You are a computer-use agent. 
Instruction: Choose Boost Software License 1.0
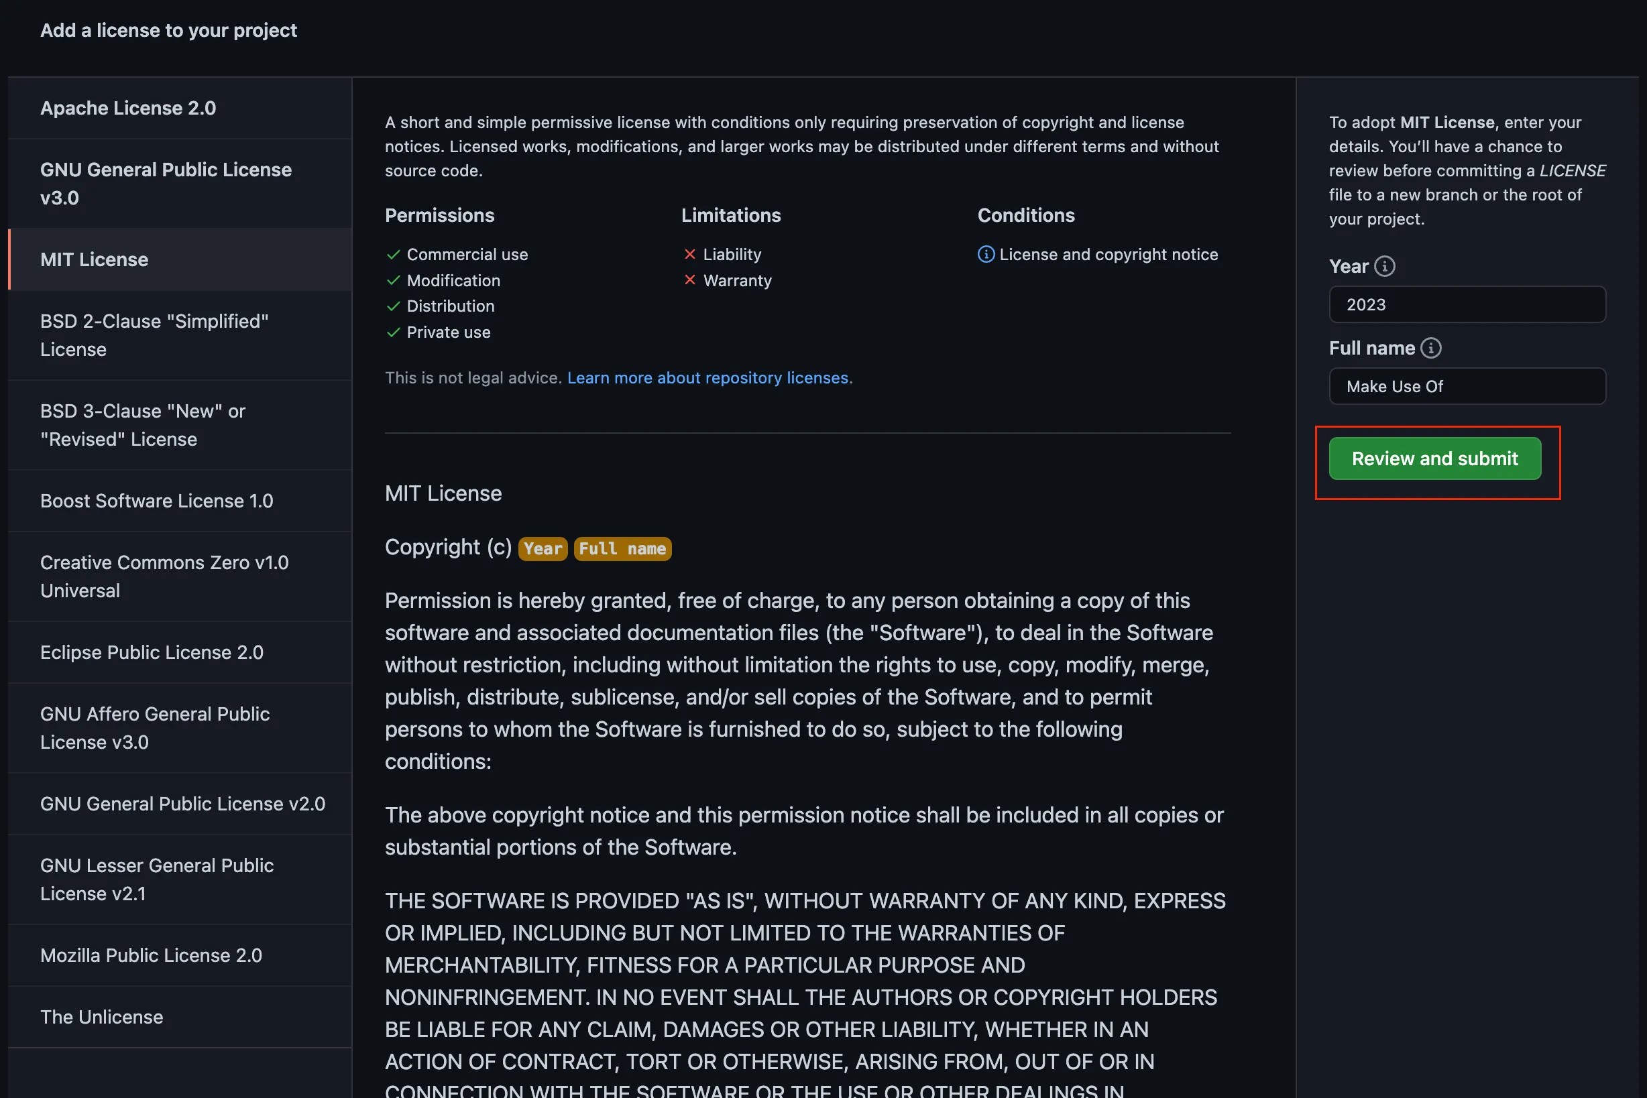(156, 501)
